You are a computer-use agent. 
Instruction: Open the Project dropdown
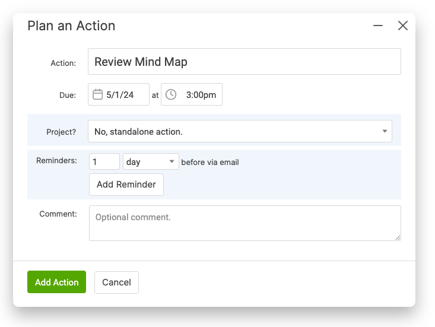point(240,131)
